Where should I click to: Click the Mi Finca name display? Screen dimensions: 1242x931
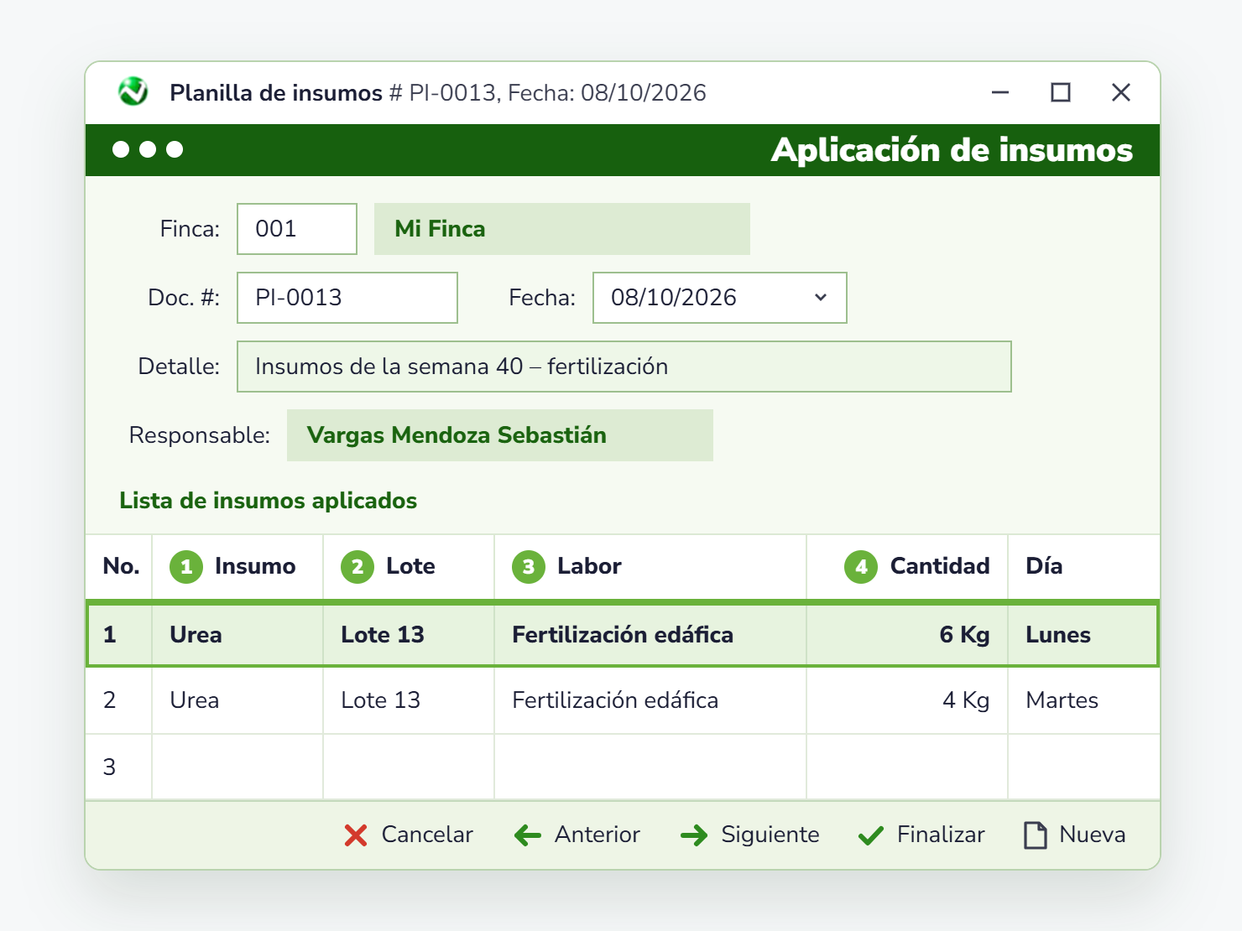[x=562, y=229]
